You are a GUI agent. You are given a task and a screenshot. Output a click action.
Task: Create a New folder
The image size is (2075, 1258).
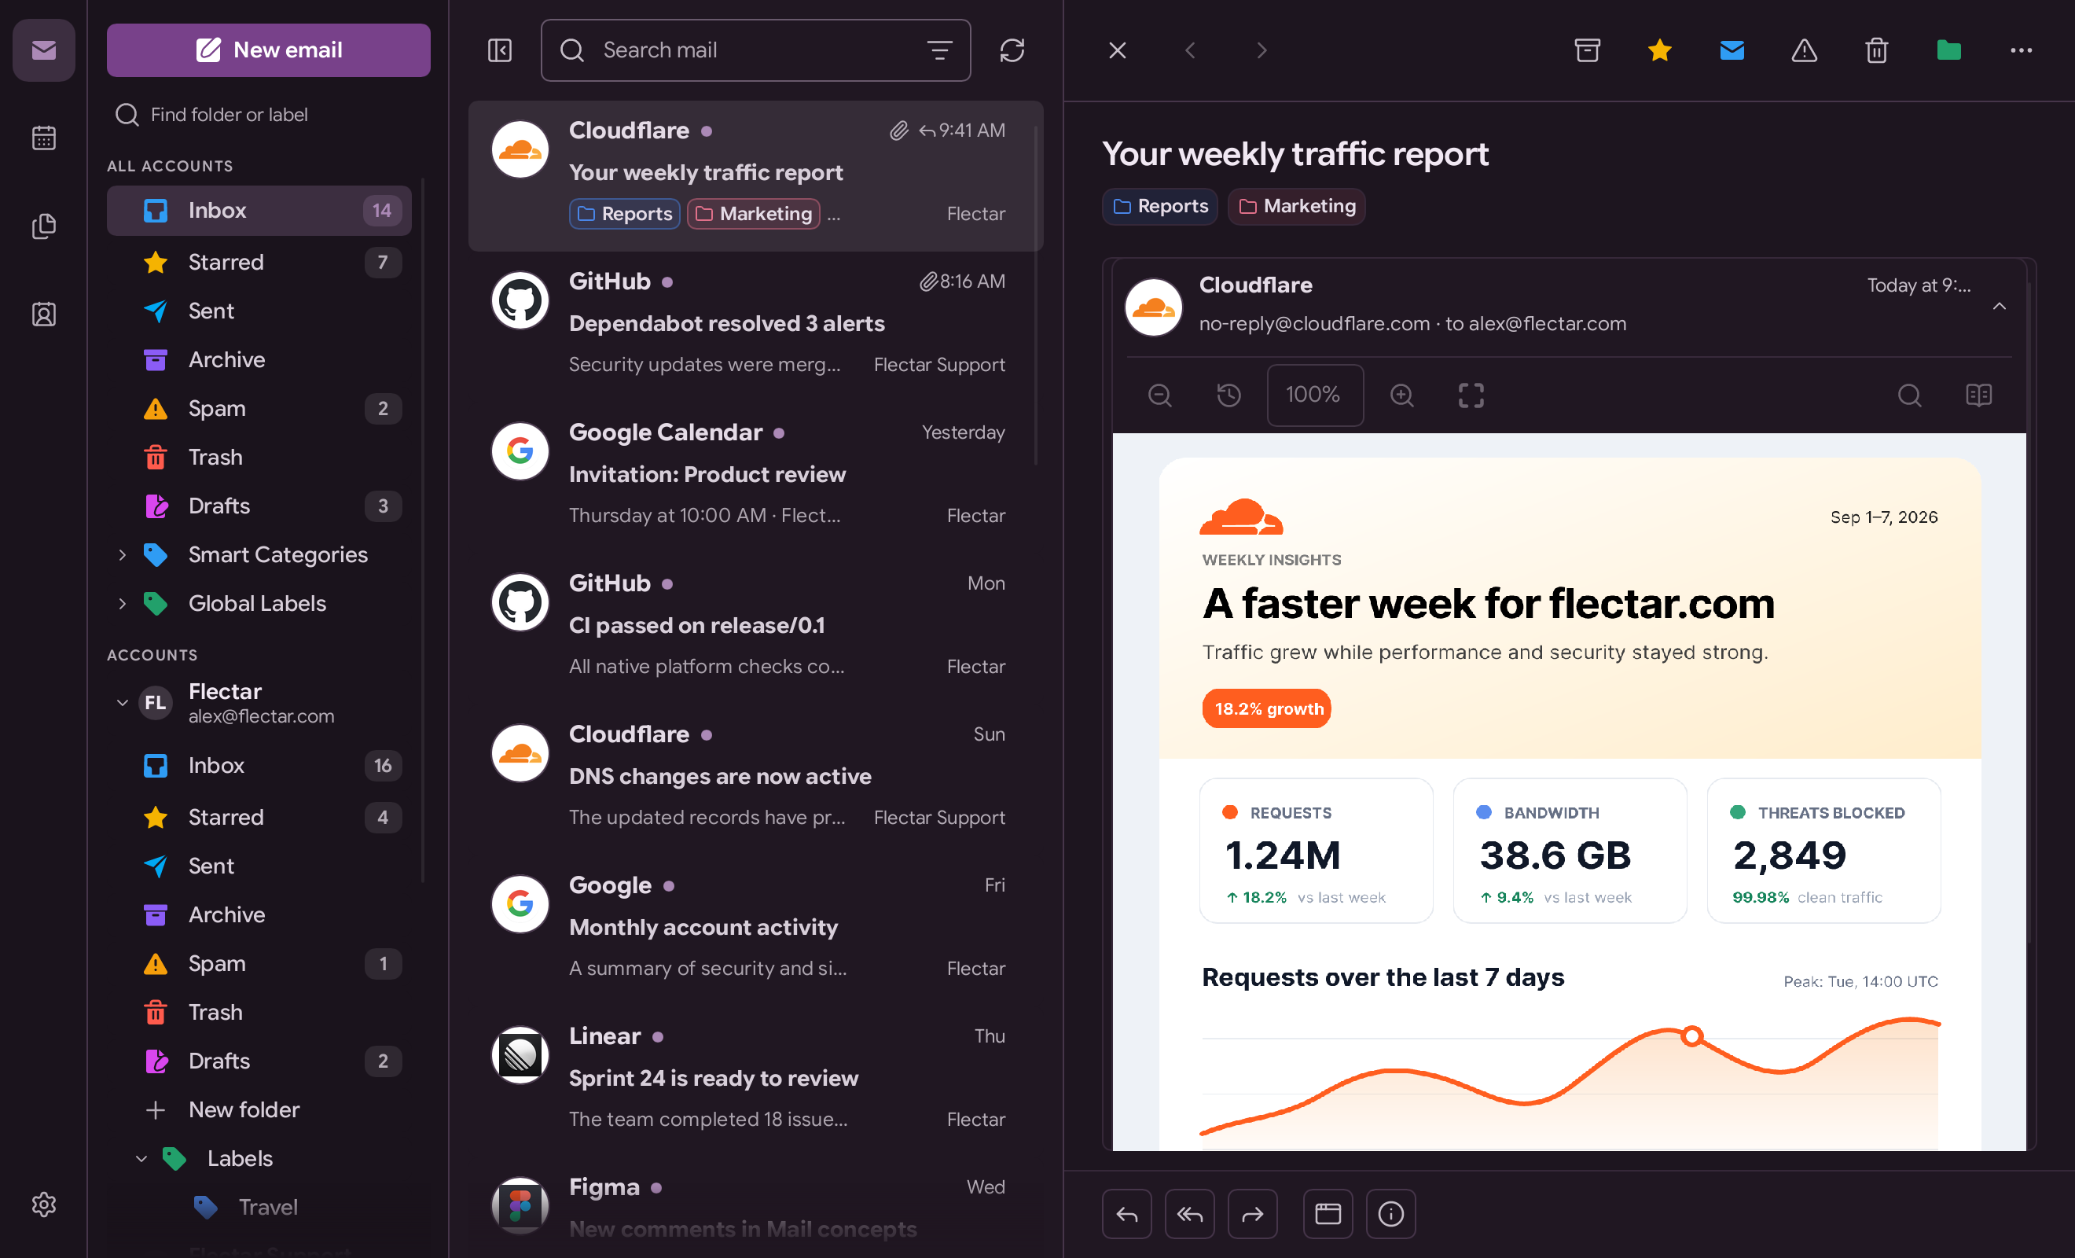(259, 1109)
